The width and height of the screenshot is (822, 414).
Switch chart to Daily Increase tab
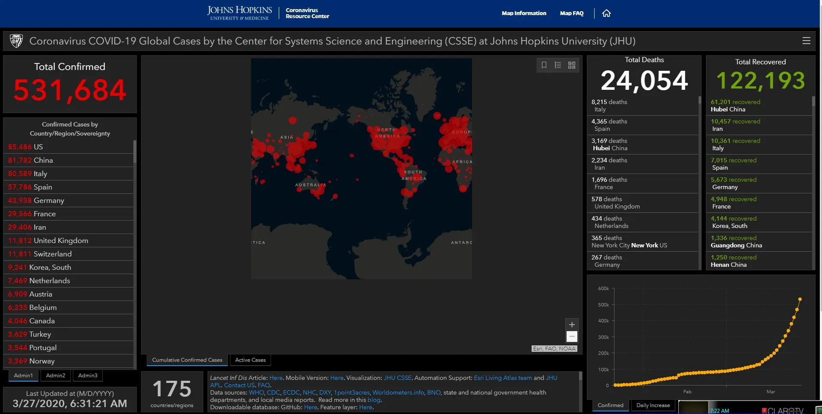(x=653, y=405)
